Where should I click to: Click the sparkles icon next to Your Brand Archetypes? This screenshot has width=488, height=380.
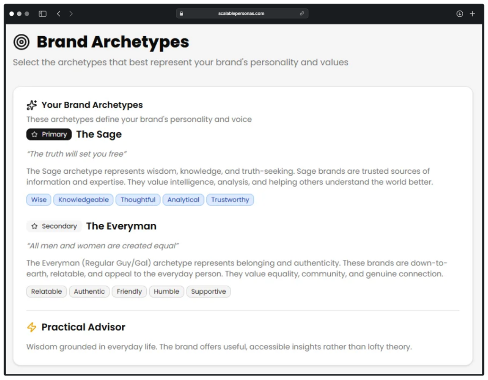click(x=31, y=105)
